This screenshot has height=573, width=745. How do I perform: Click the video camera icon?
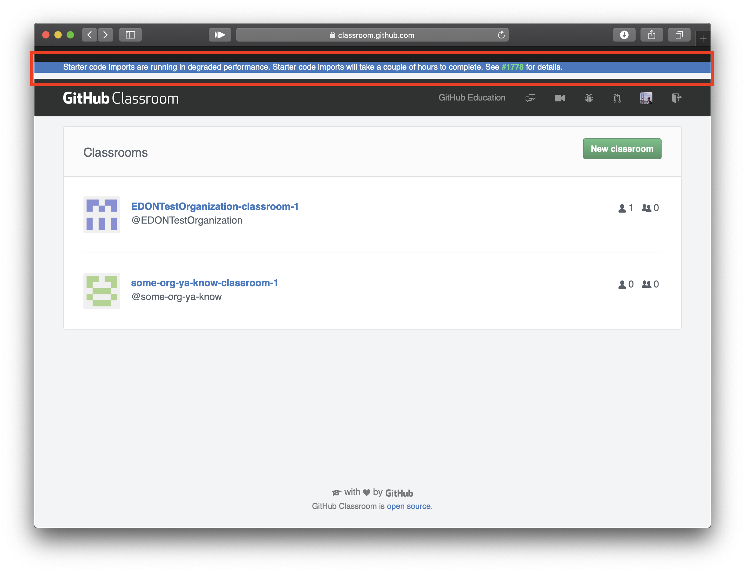(560, 98)
